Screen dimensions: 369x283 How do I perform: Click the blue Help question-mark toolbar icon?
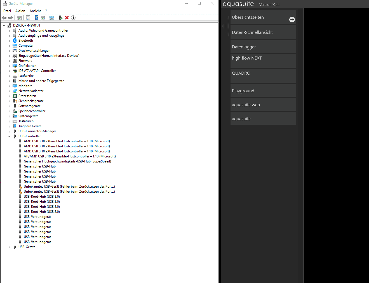point(36,18)
